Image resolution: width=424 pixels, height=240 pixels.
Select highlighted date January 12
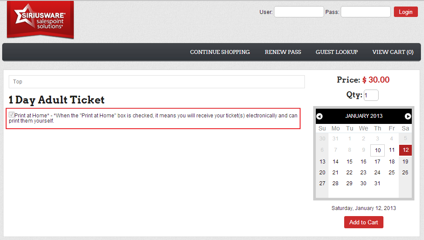[x=405, y=150]
